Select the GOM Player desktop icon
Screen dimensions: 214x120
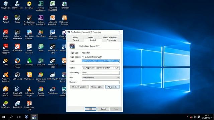click(x=17, y=48)
